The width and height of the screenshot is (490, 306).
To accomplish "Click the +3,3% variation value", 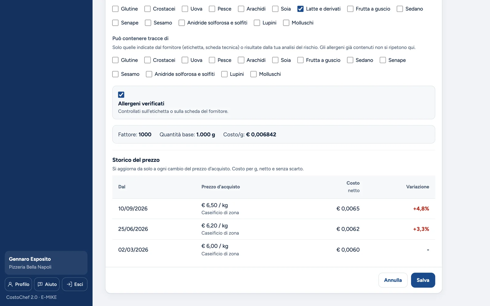I will tap(421, 229).
